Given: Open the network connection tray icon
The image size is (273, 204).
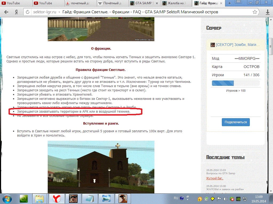Looking at the screenshot, I should tap(245, 199).
